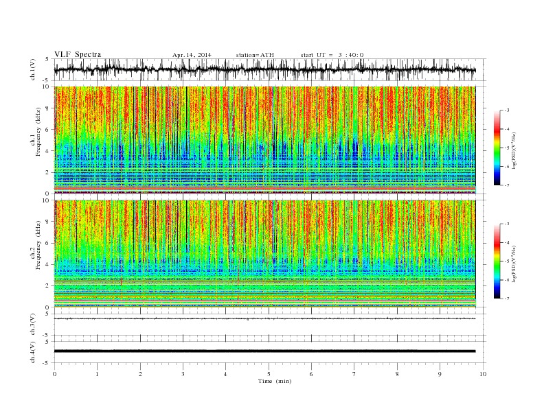Click the time axis end tick label "10"
Image resolution: width=544 pixels, height=420 pixels.
(483, 374)
